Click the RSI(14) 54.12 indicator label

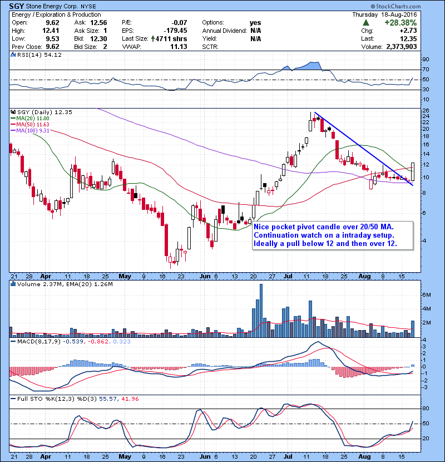click(39, 55)
